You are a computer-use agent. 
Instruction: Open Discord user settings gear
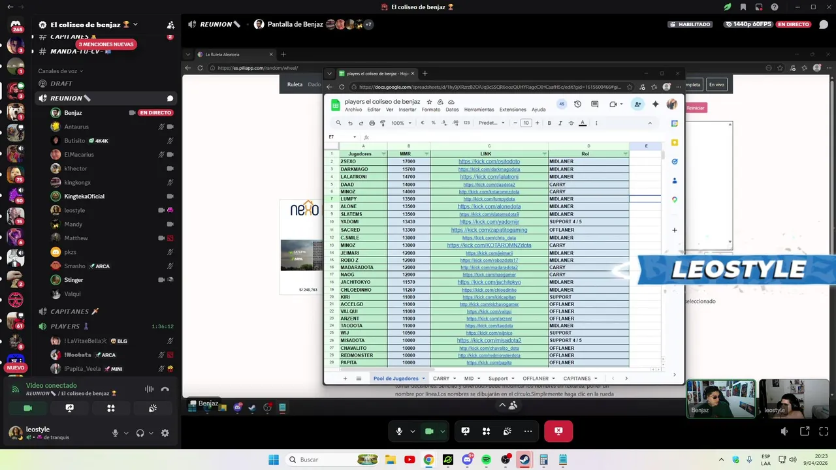(165, 433)
